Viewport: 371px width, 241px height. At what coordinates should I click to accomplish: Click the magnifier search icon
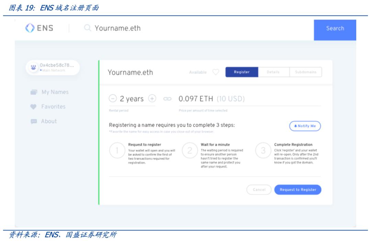(88, 28)
